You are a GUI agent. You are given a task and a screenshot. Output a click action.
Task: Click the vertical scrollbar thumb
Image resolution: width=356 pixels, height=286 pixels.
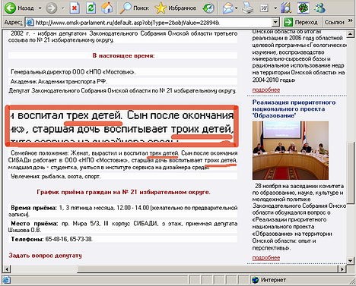351,173
